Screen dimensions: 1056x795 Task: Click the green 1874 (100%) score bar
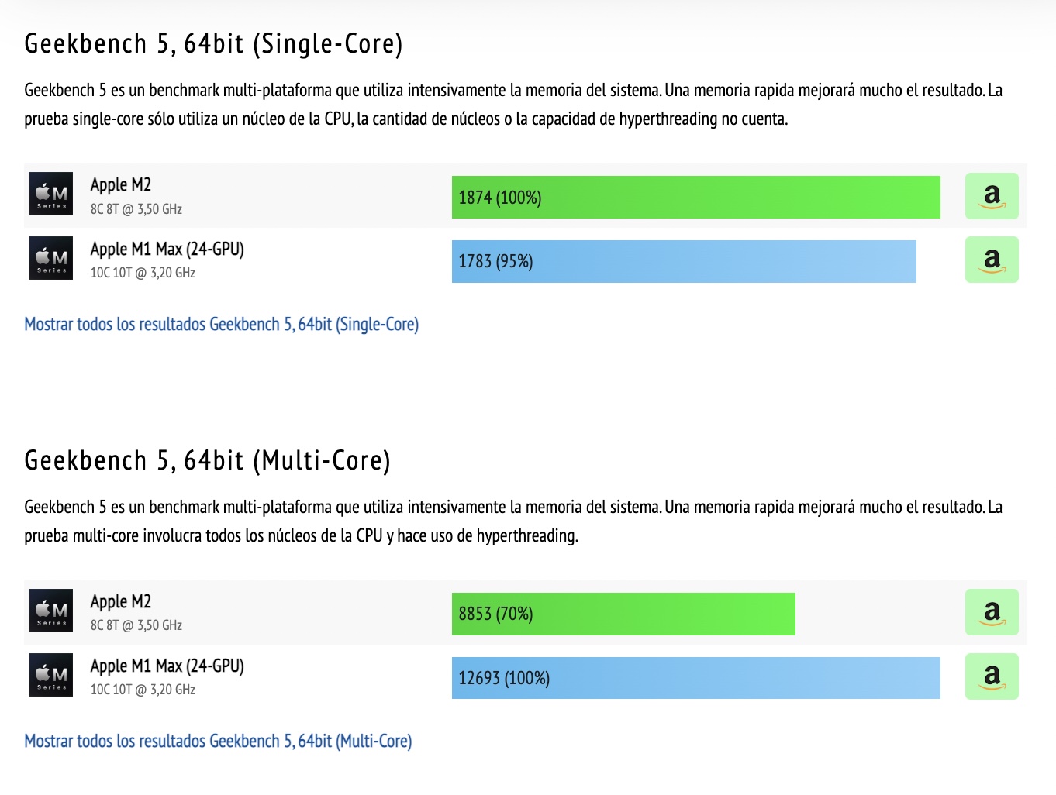coord(696,198)
